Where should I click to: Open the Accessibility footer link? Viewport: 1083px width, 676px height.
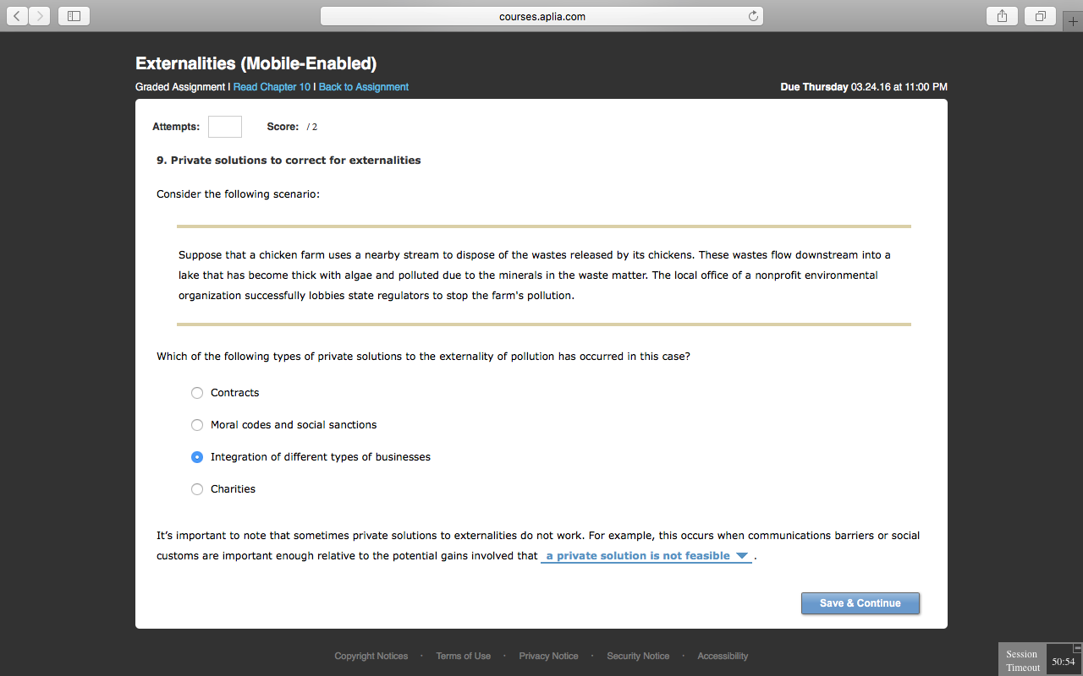[723, 656]
